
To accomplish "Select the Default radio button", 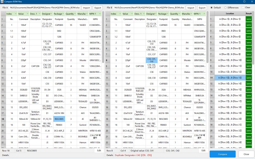I will pyautogui.click(x=212, y=8).
